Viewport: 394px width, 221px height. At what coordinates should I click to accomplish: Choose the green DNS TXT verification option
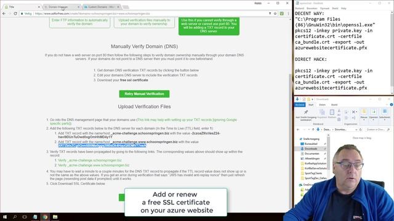(x=209, y=26)
